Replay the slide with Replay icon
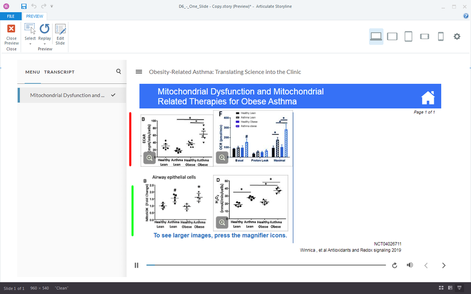 [44, 29]
